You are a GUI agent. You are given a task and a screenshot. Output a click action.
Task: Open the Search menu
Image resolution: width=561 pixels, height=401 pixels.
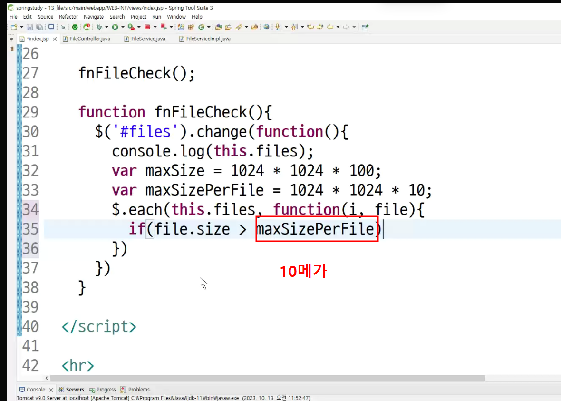pos(117,17)
